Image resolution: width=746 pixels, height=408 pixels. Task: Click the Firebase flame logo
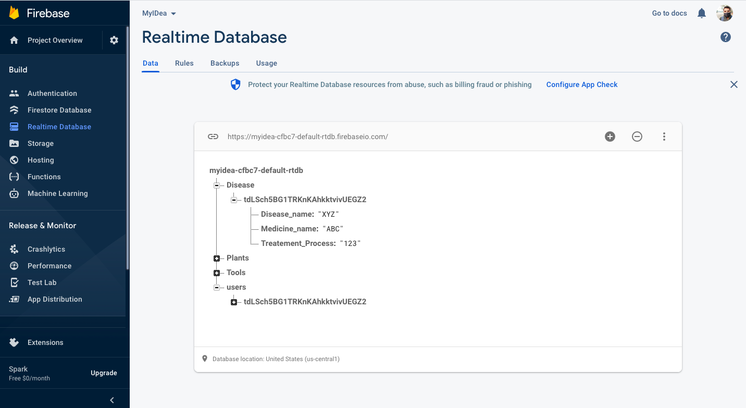coord(14,13)
